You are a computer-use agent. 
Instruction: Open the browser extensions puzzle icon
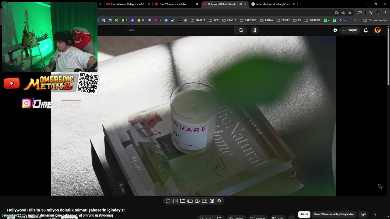(360, 13)
